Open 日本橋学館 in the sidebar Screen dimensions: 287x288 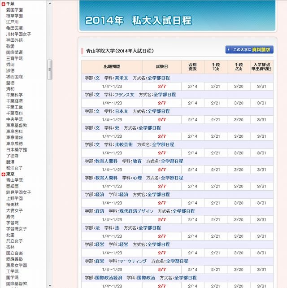17,149
